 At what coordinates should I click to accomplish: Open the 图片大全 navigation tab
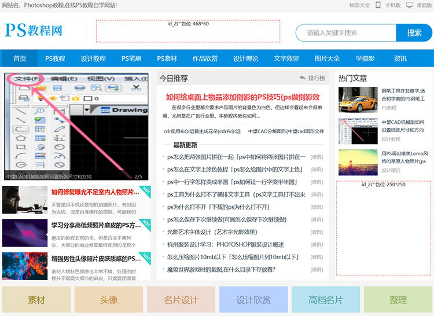click(x=327, y=58)
